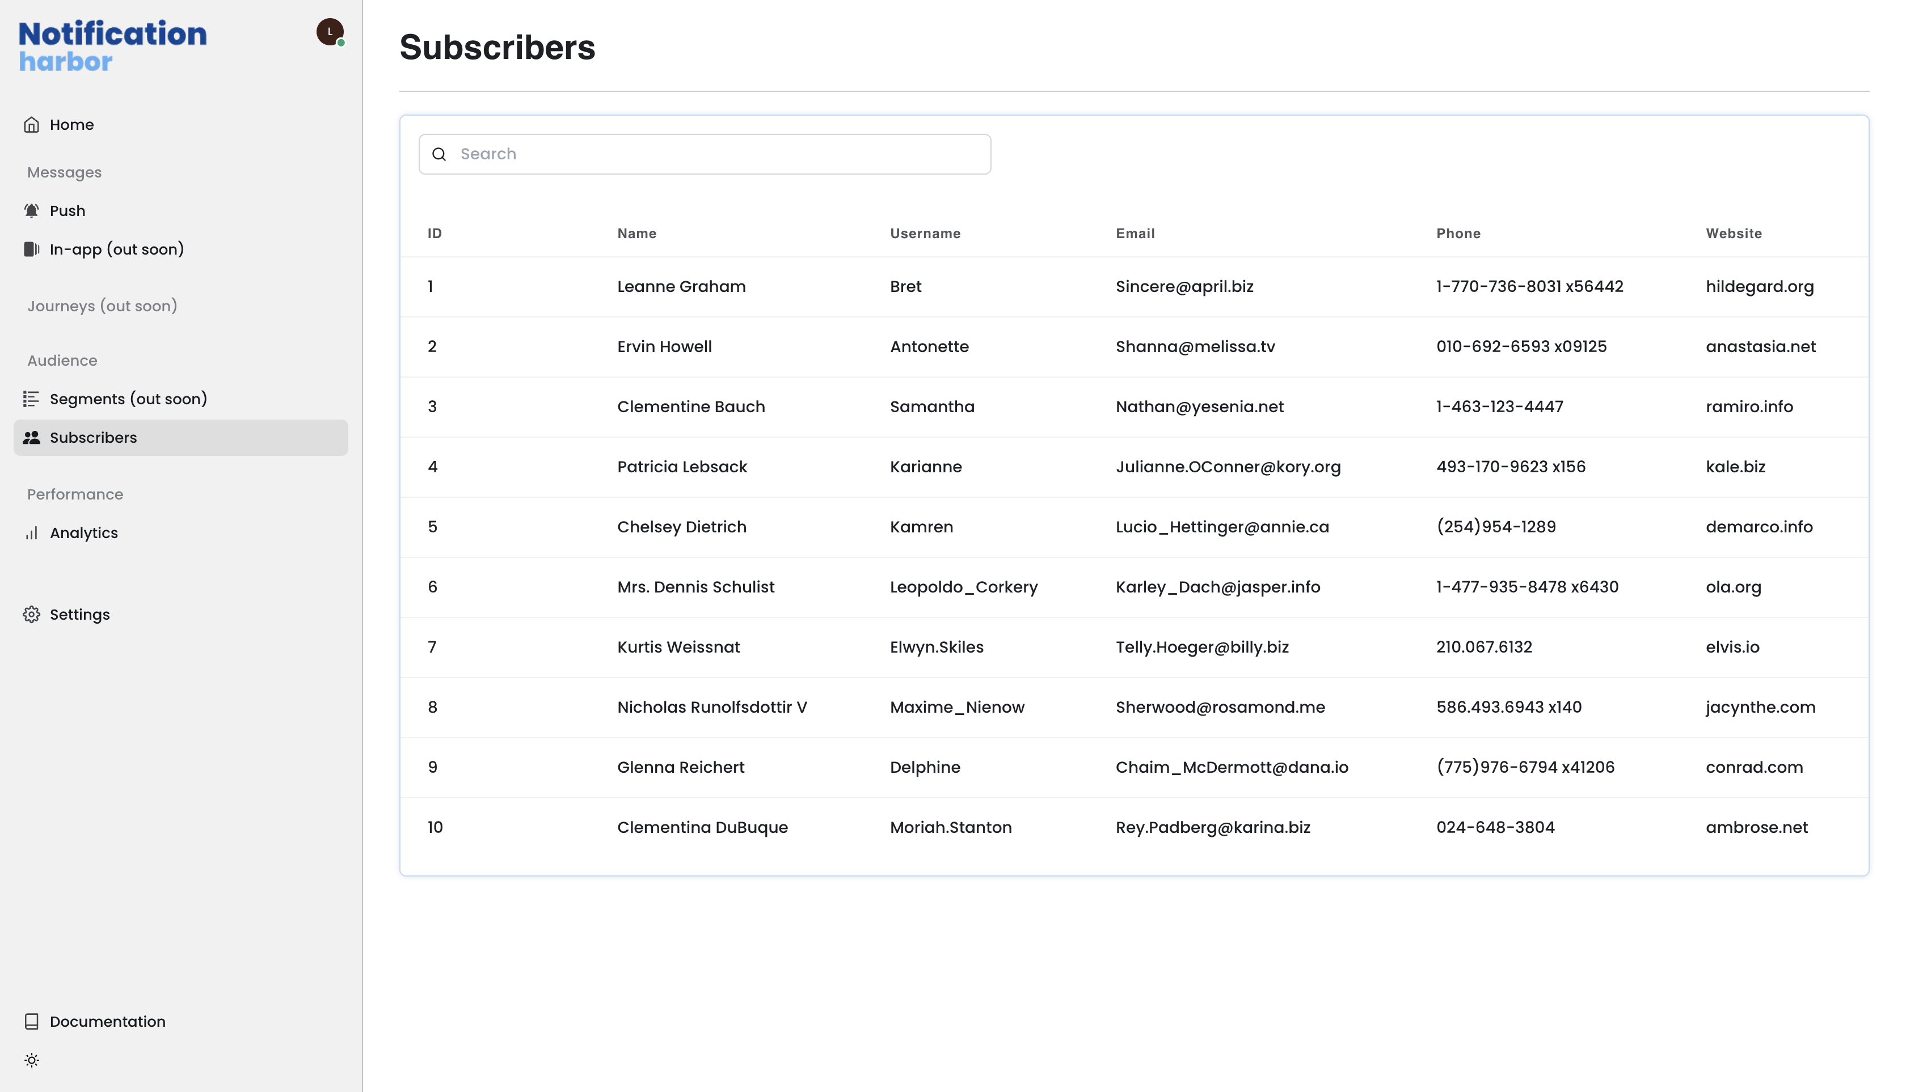Click the Subscribers people icon
The width and height of the screenshot is (1906, 1092).
32,437
